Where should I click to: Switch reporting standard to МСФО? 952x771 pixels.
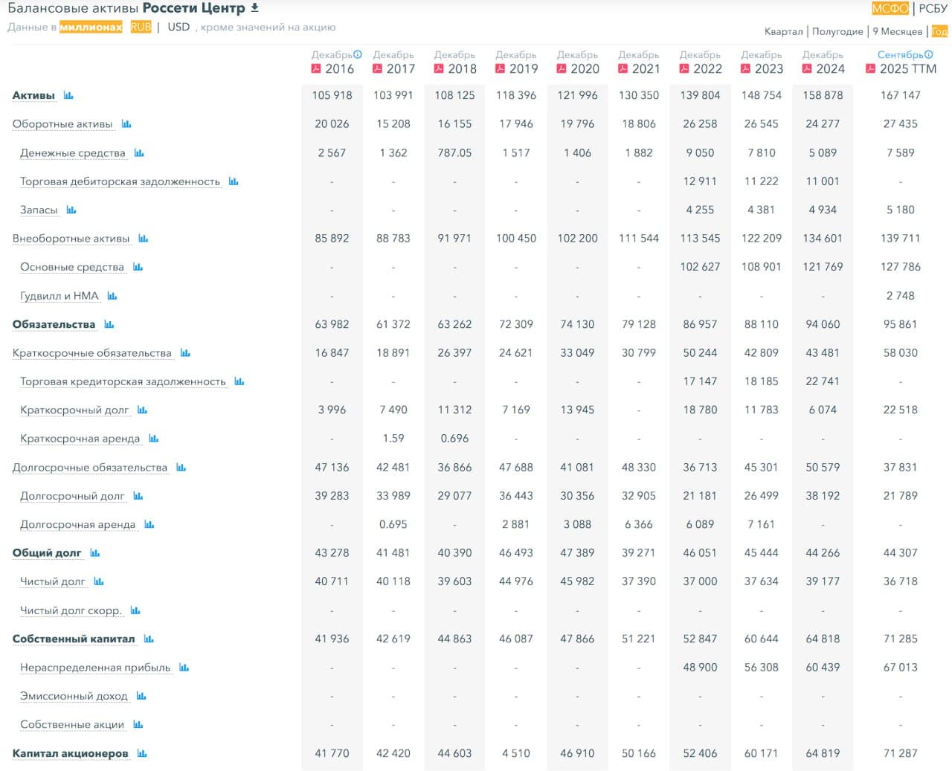pyautogui.click(x=890, y=8)
